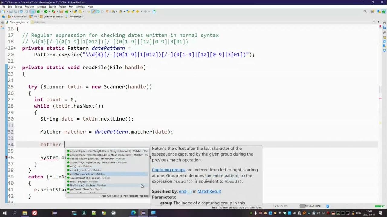Click the Pin Editor icon in the toolbar
Screen dimensions: 387x217
pos(154,11)
